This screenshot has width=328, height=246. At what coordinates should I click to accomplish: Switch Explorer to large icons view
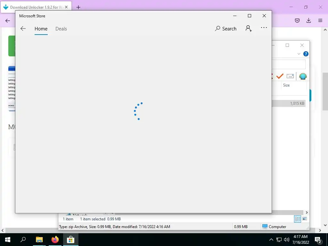click(x=305, y=219)
